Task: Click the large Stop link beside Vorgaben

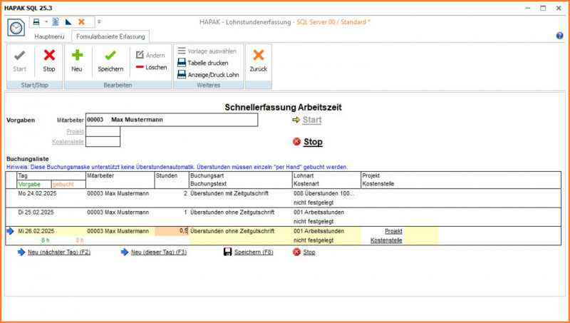Action: click(313, 142)
